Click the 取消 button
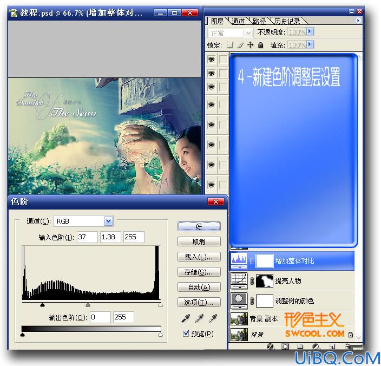 [x=199, y=241]
